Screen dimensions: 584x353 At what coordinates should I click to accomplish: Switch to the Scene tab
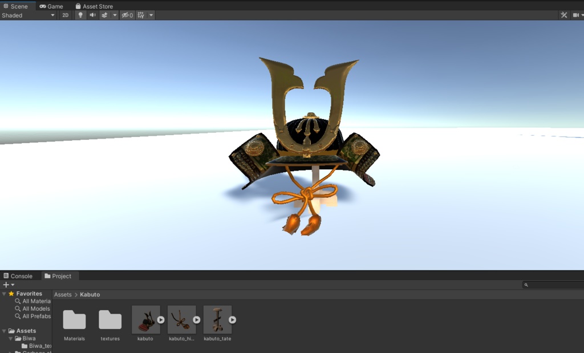click(x=15, y=6)
